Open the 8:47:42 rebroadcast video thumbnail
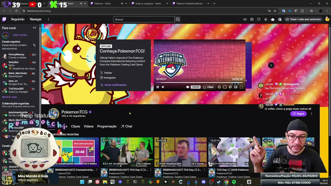Image resolution: width=331 pixels, height=186 pixels. pyautogui.click(x=126, y=152)
